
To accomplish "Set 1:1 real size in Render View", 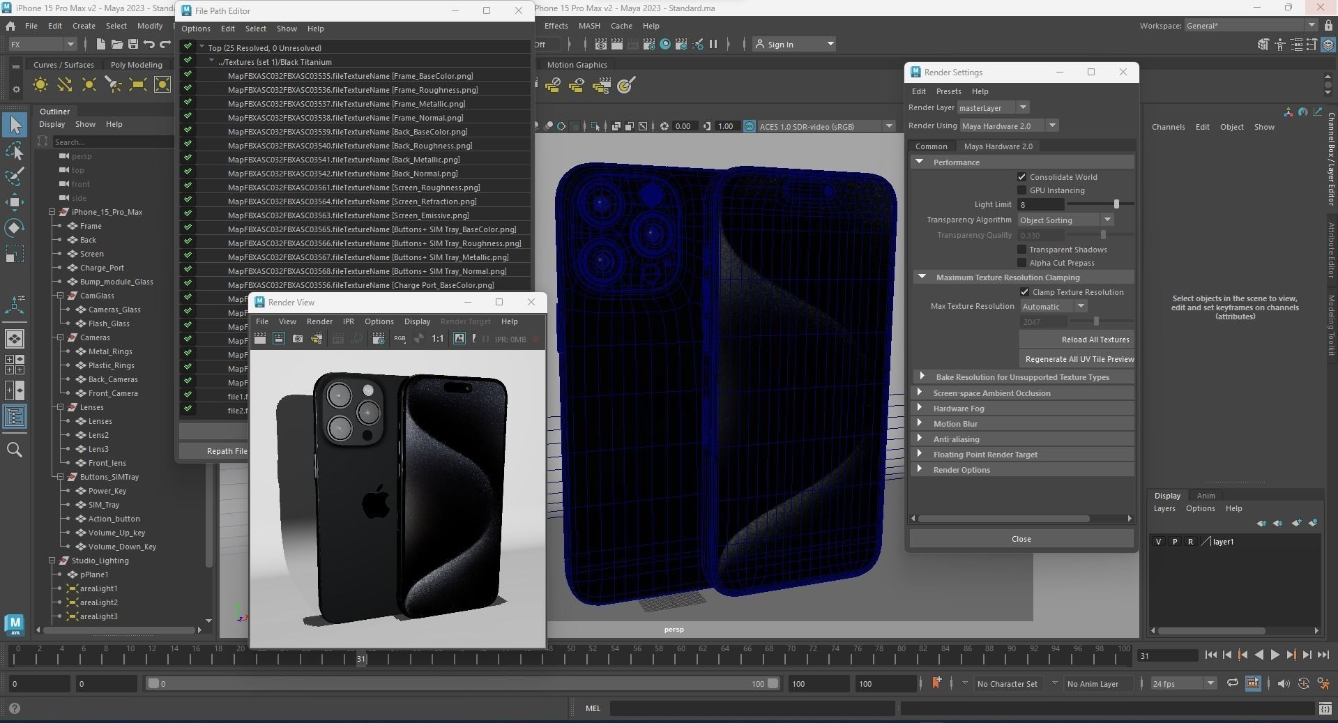I will [437, 339].
